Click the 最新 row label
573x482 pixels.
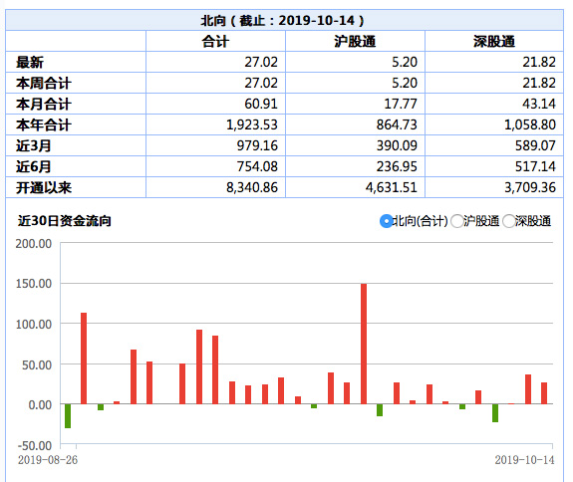[30, 62]
